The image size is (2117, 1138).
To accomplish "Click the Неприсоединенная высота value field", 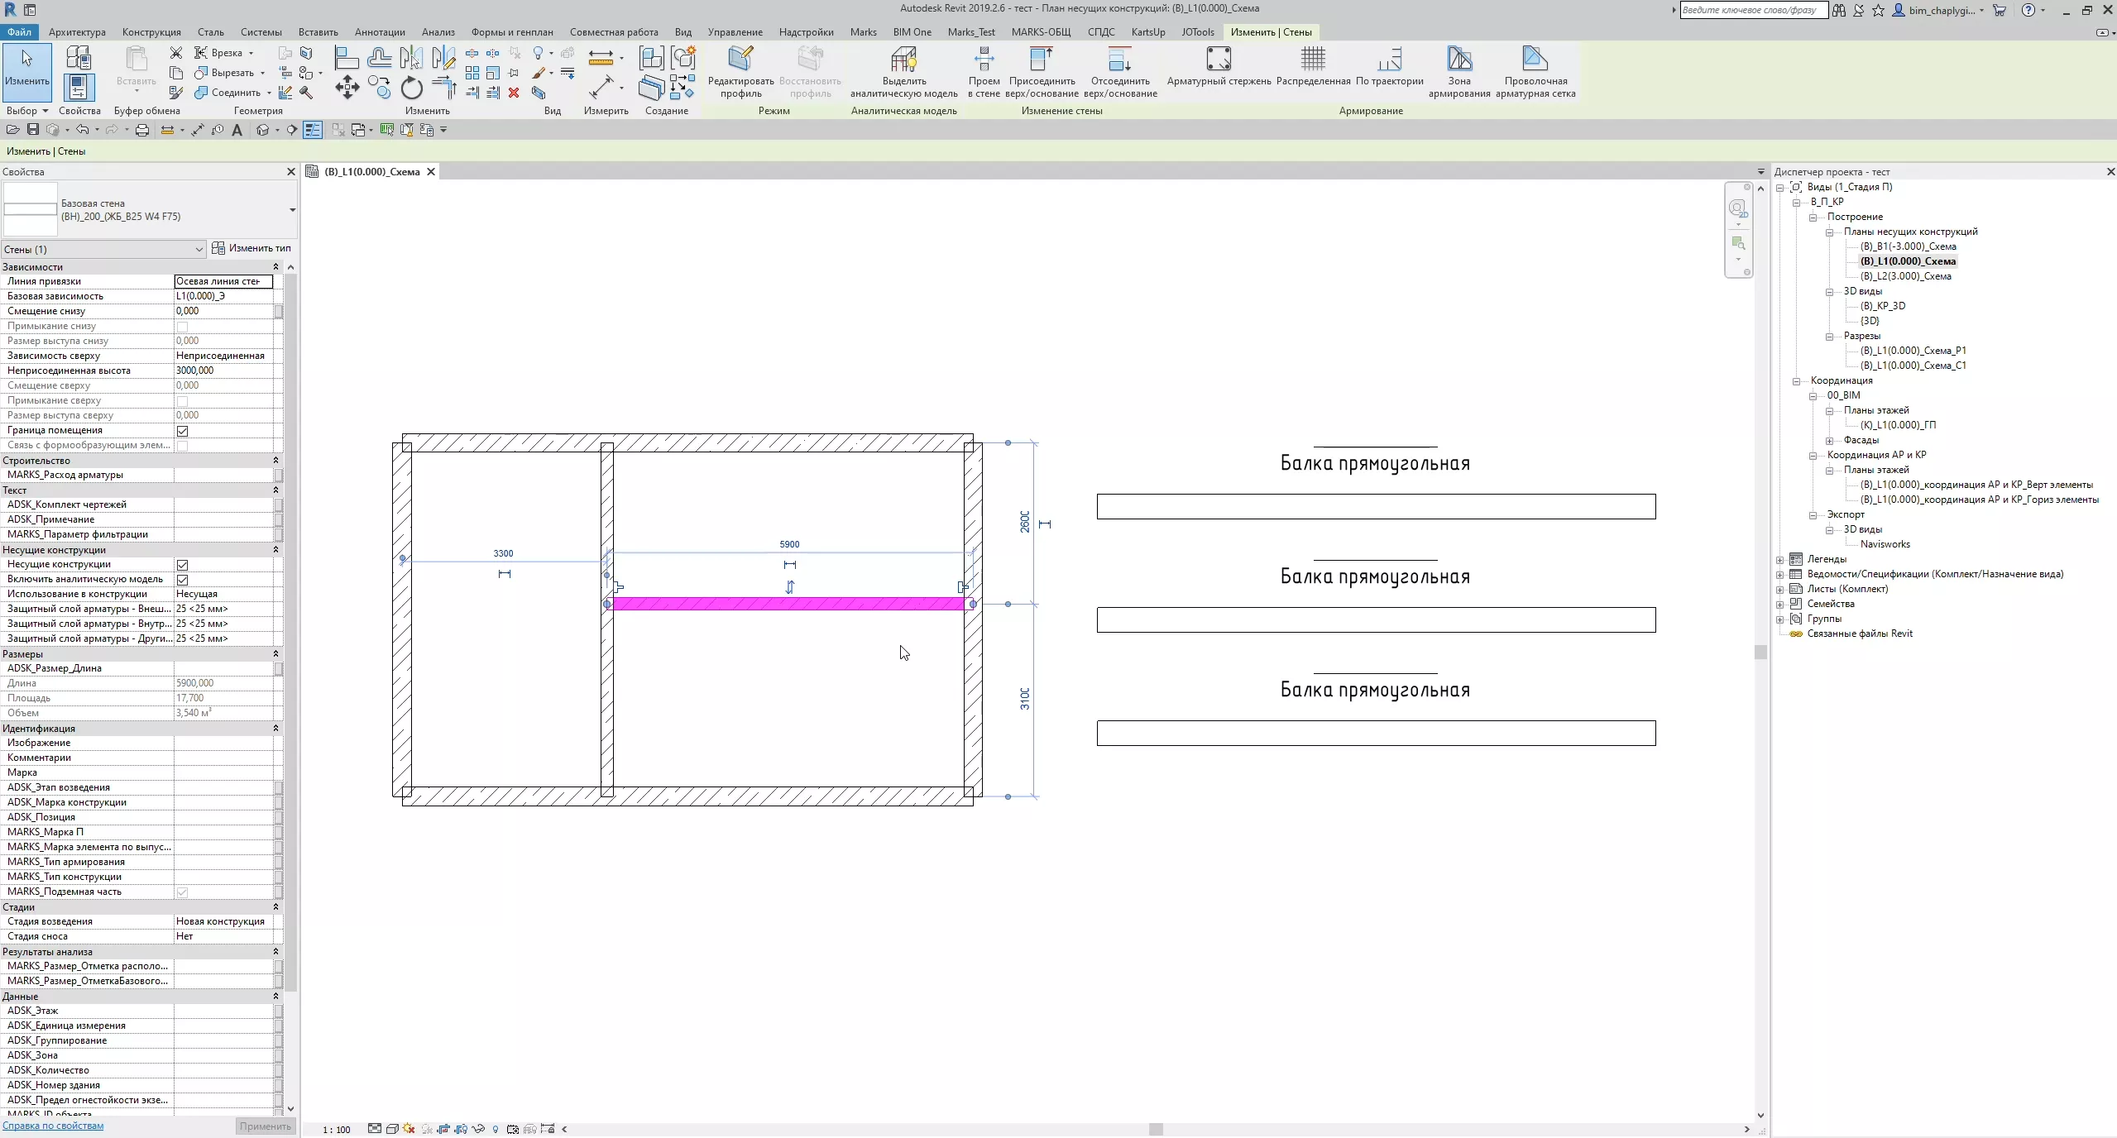I will tap(223, 371).
